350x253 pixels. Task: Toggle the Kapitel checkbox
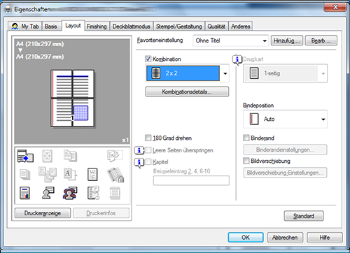coord(148,161)
